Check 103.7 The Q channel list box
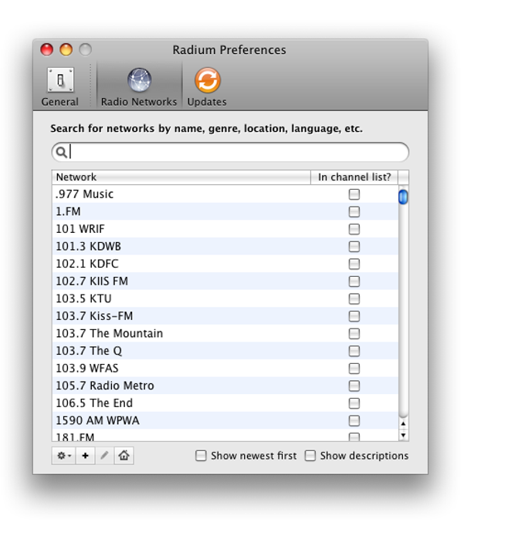525x539 pixels. 354,351
